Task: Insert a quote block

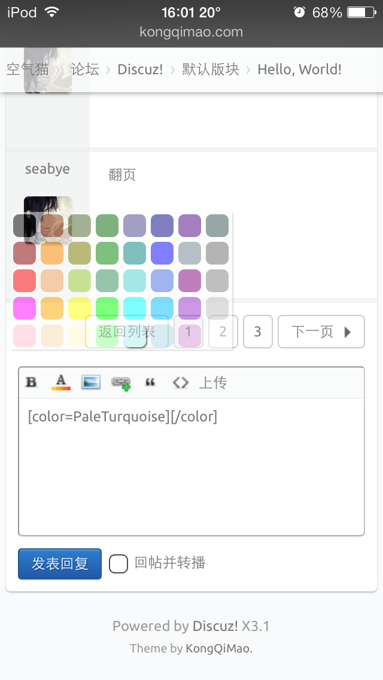Action: (x=150, y=382)
